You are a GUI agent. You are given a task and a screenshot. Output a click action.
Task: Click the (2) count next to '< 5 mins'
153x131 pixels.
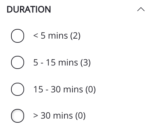pos(75,36)
